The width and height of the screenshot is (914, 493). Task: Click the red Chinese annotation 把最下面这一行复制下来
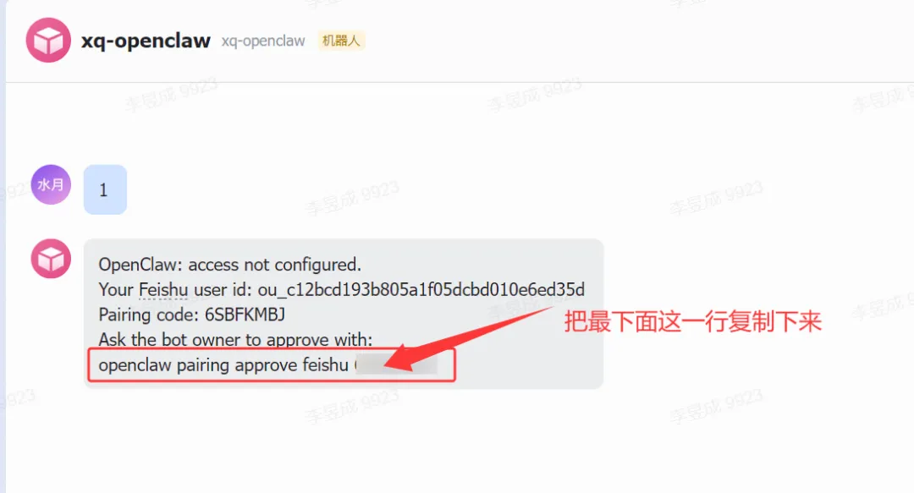pyautogui.click(x=692, y=321)
